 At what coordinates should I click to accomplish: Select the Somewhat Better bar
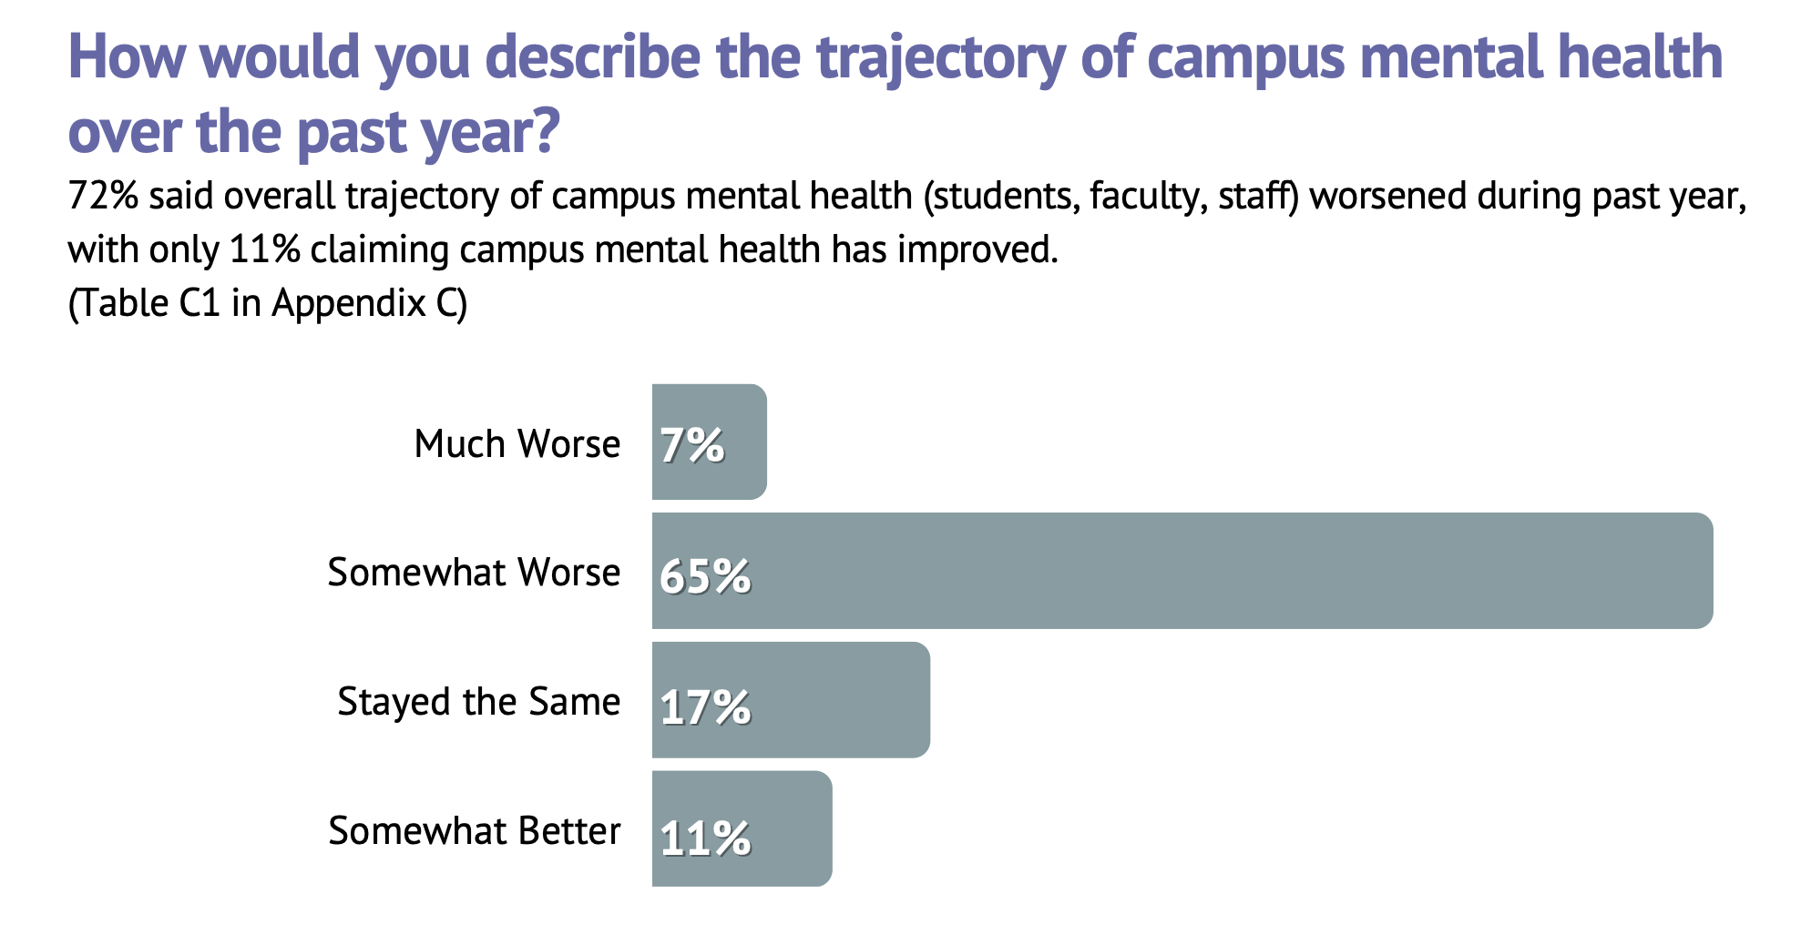(x=791, y=829)
